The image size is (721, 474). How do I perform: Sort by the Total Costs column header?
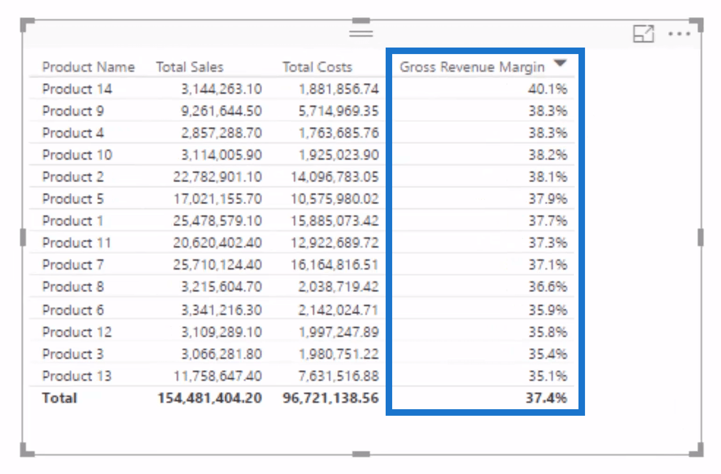point(317,67)
